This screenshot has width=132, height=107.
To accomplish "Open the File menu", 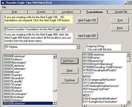I will tap(4, 7).
